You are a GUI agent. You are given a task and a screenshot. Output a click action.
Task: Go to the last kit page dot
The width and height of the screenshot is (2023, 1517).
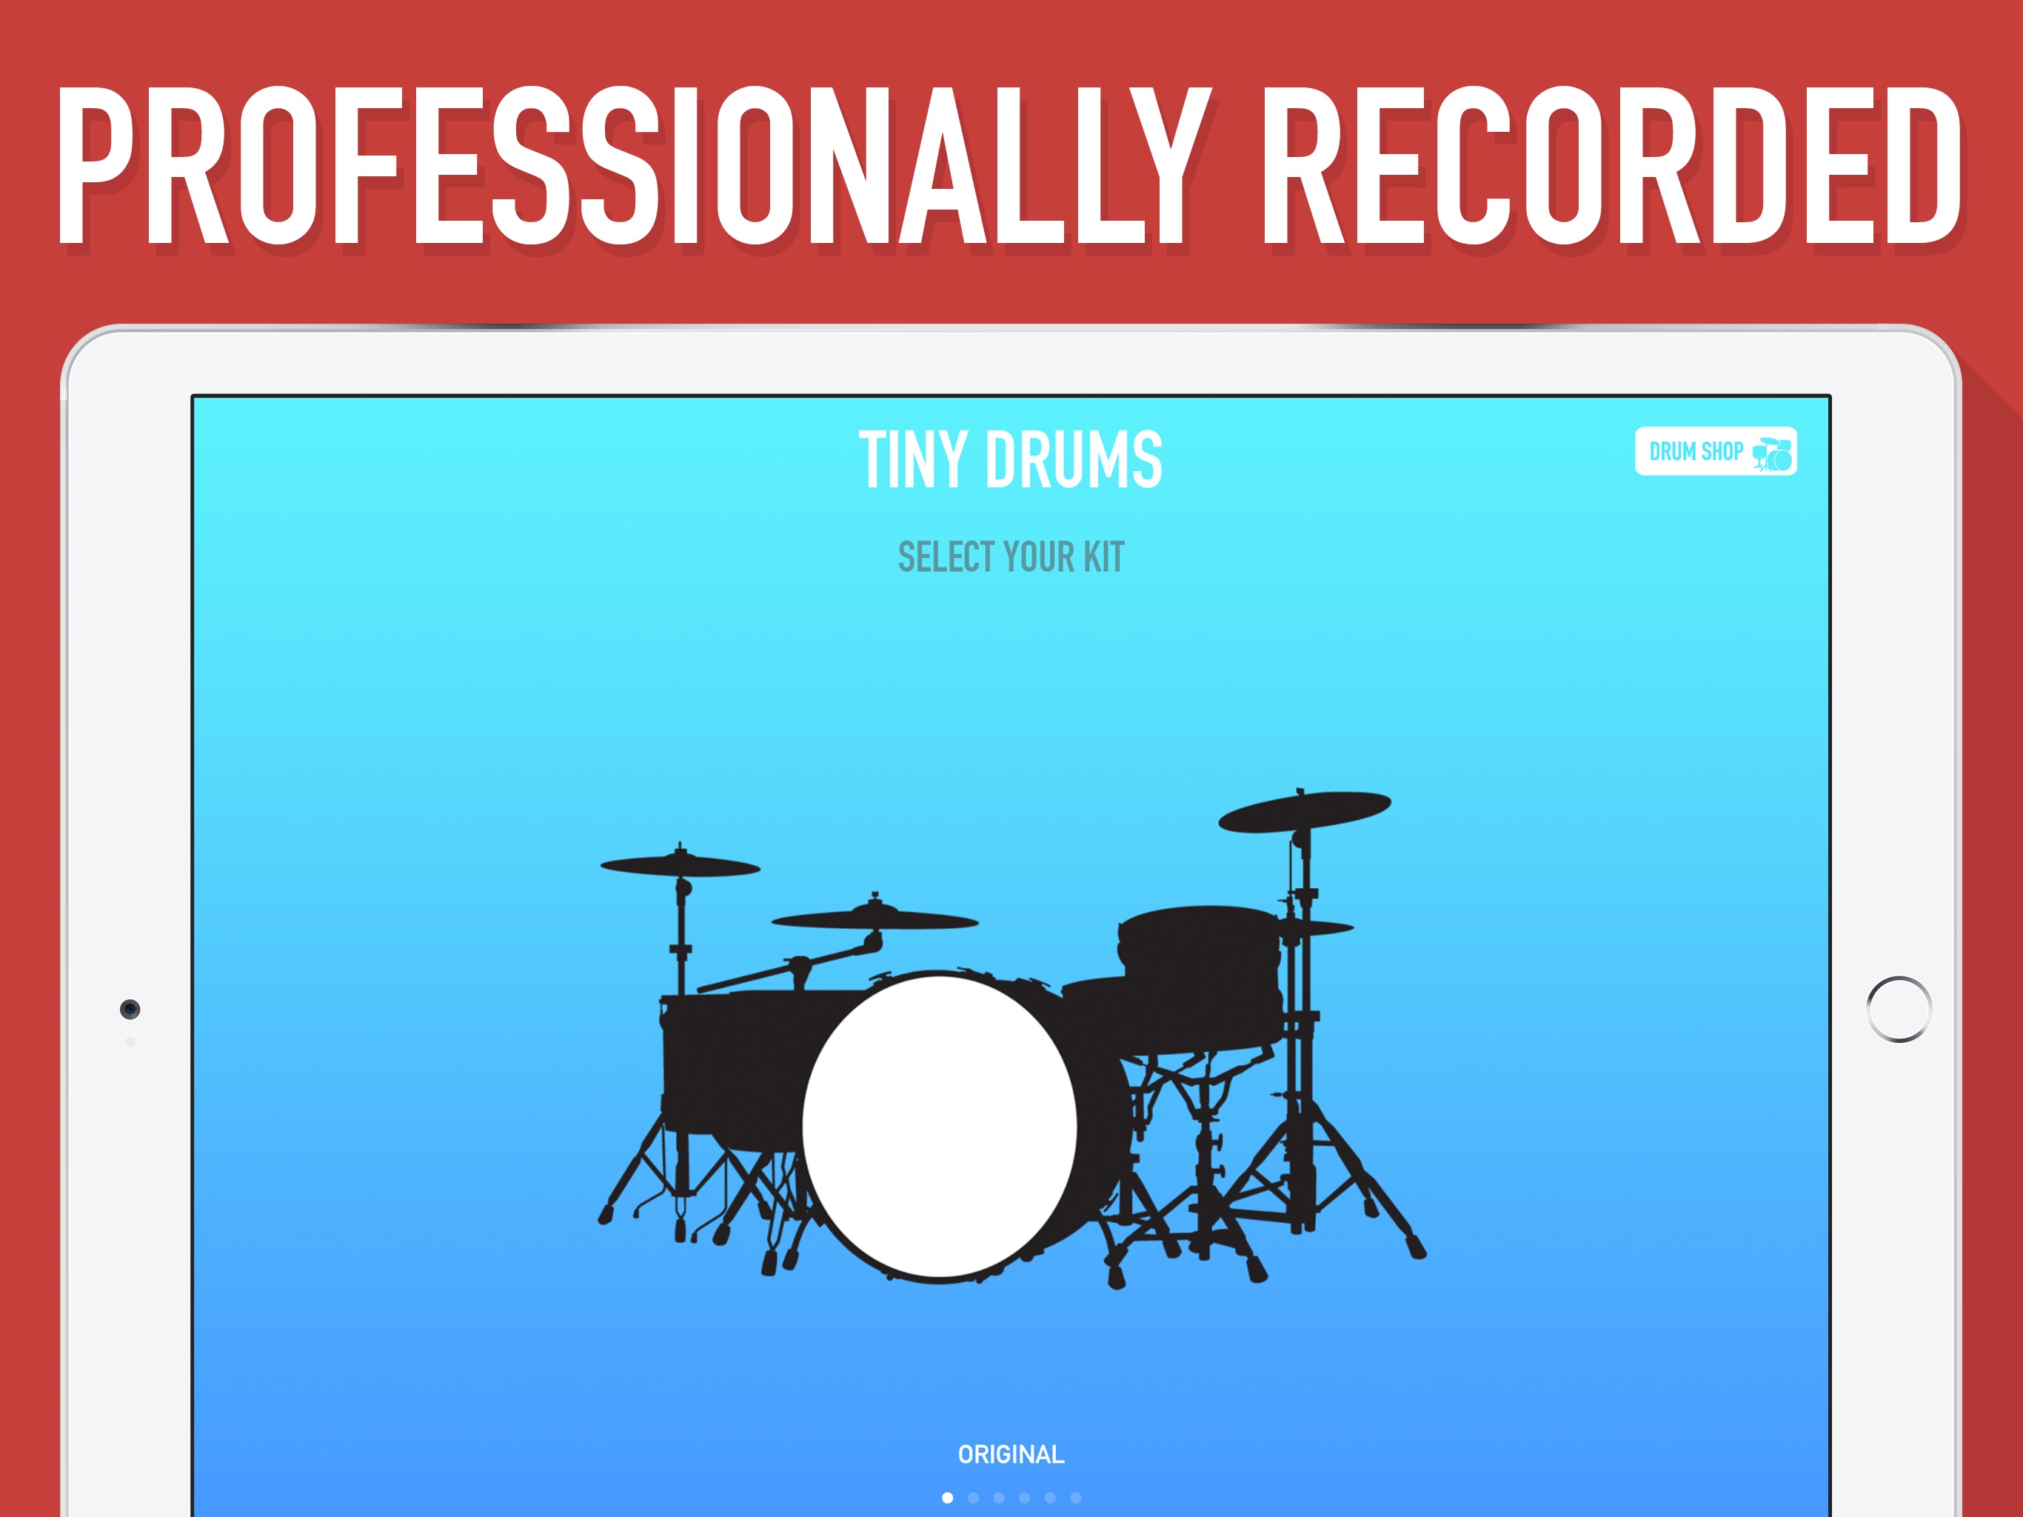pyautogui.click(x=1075, y=1498)
